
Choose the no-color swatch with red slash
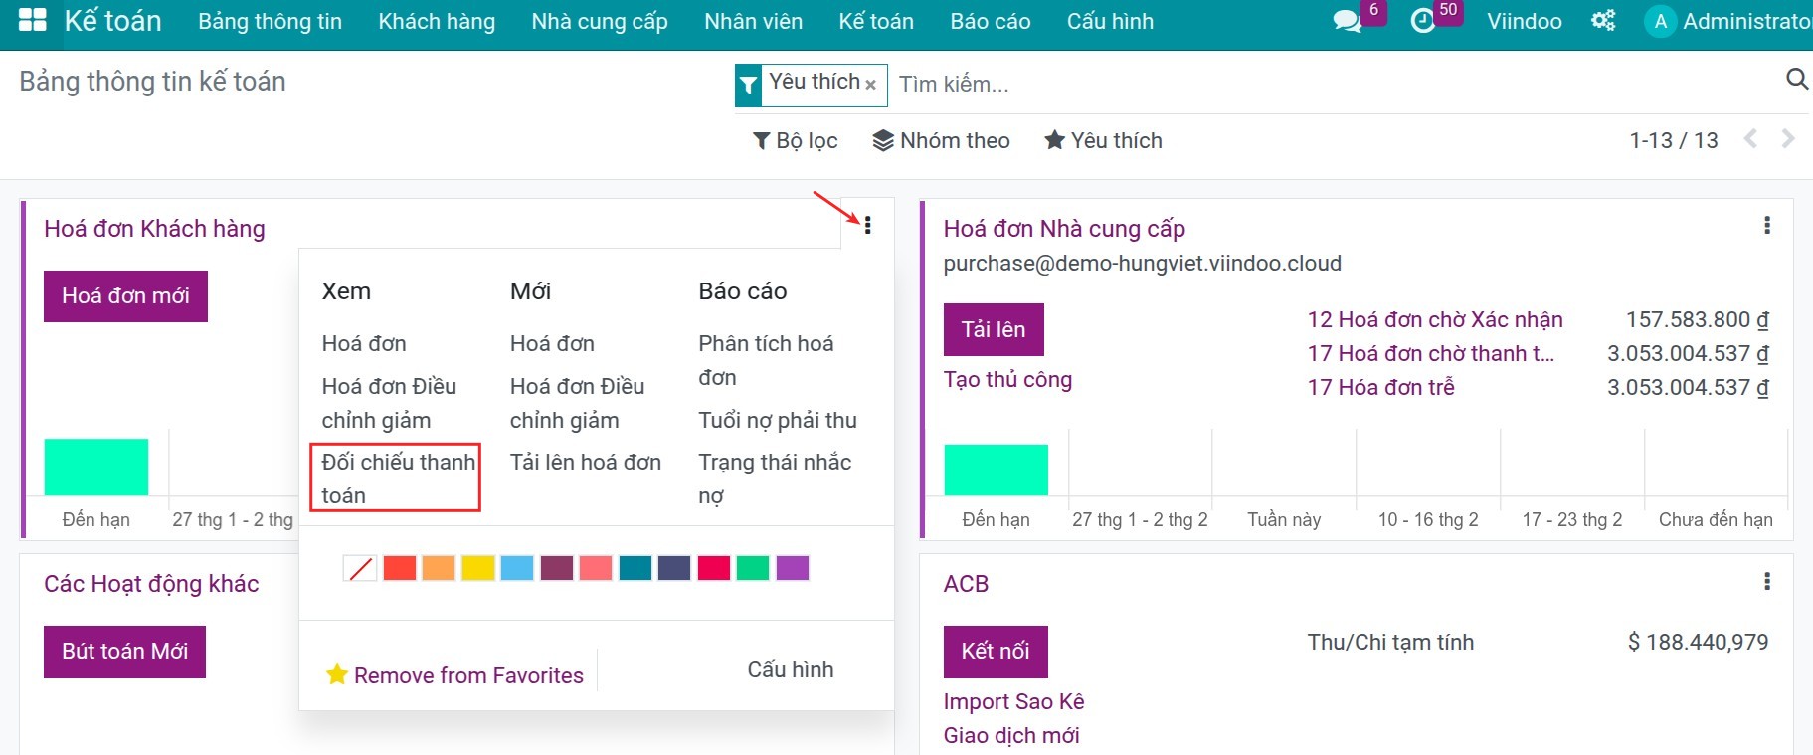(x=360, y=568)
